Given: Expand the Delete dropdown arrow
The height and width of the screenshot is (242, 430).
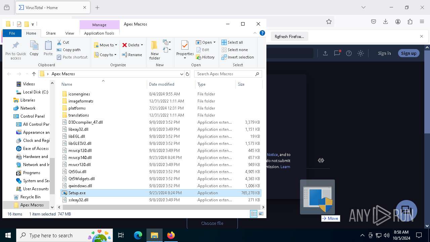Looking at the screenshot, I should pos(142,45).
